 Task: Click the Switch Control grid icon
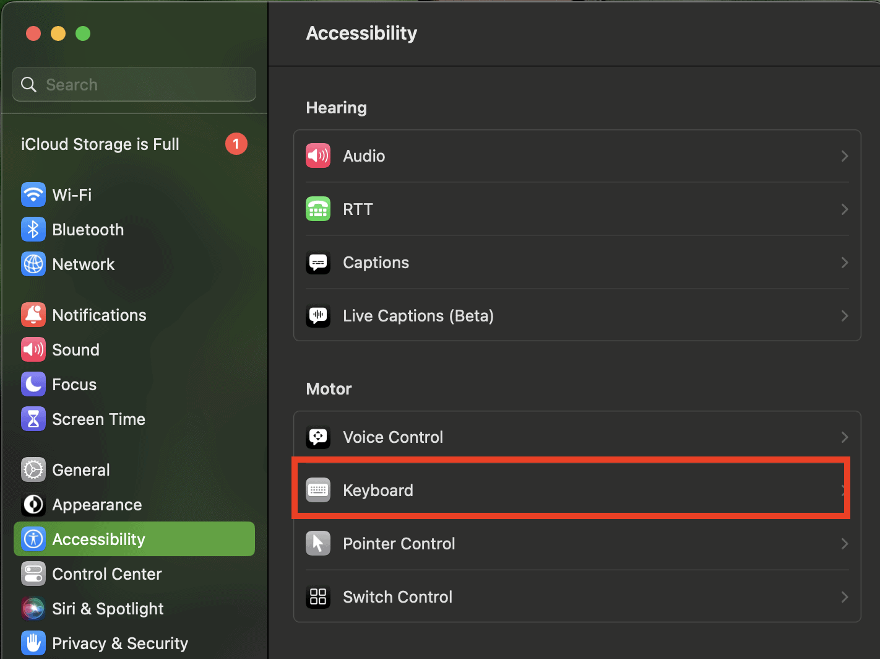point(318,596)
